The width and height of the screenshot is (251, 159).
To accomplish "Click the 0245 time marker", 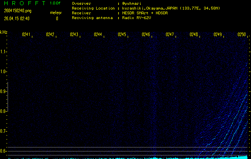I will pyautogui.click(x=122, y=35).
